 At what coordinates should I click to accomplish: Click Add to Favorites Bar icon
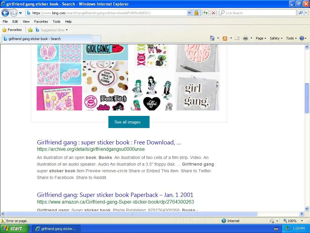(30, 30)
